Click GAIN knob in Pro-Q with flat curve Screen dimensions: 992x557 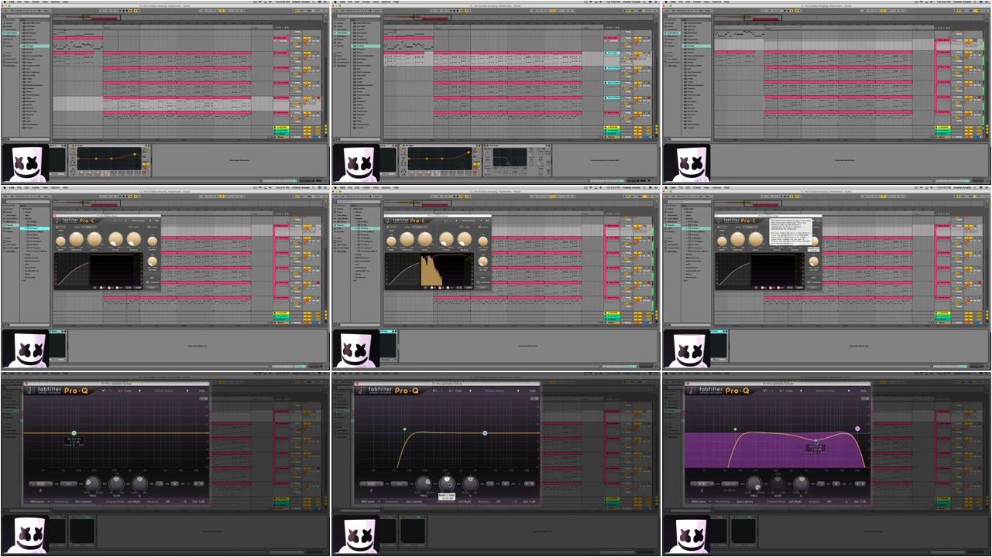[x=116, y=483]
